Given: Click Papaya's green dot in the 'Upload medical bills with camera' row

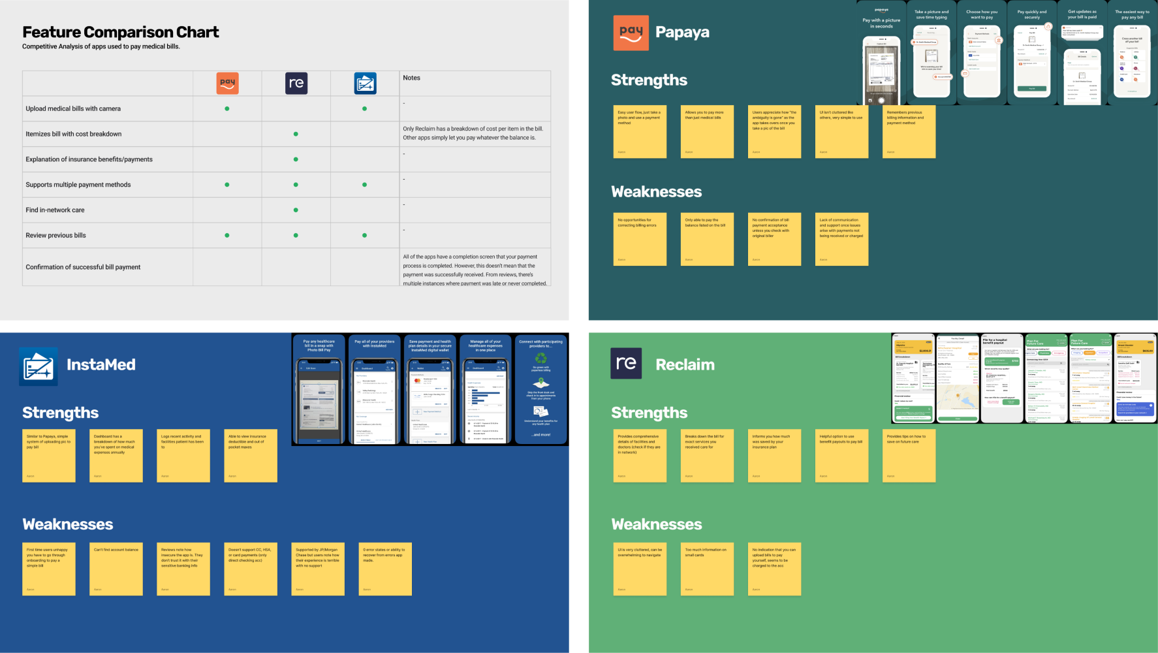Looking at the screenshot, I should point(227,108).
